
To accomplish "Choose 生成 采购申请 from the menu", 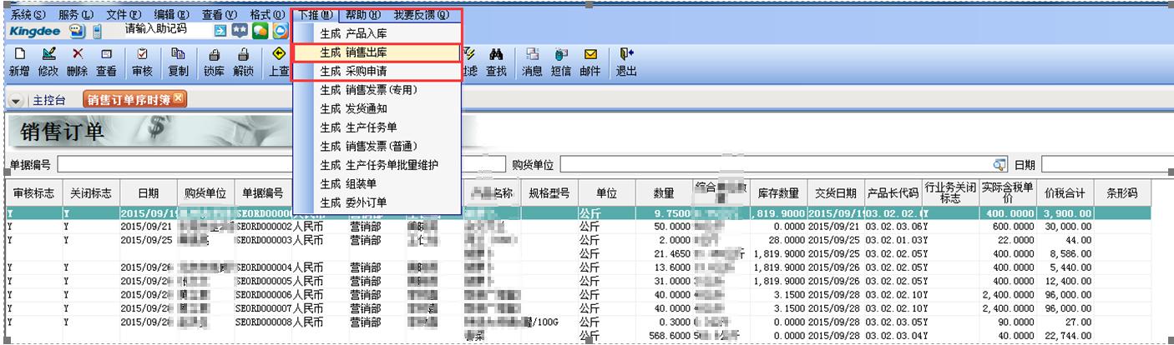I will coord(377,72).
